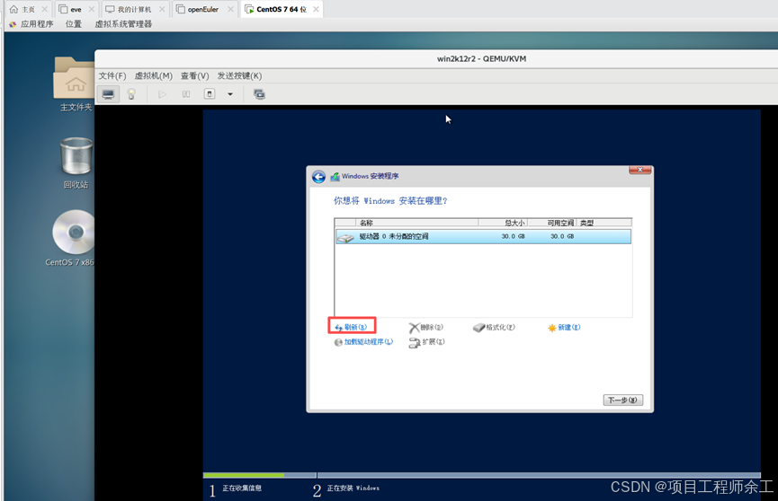Viewport: 778px width, 501px height.
Task: Open the 虚拟机(M) menu
Action: 153,75
